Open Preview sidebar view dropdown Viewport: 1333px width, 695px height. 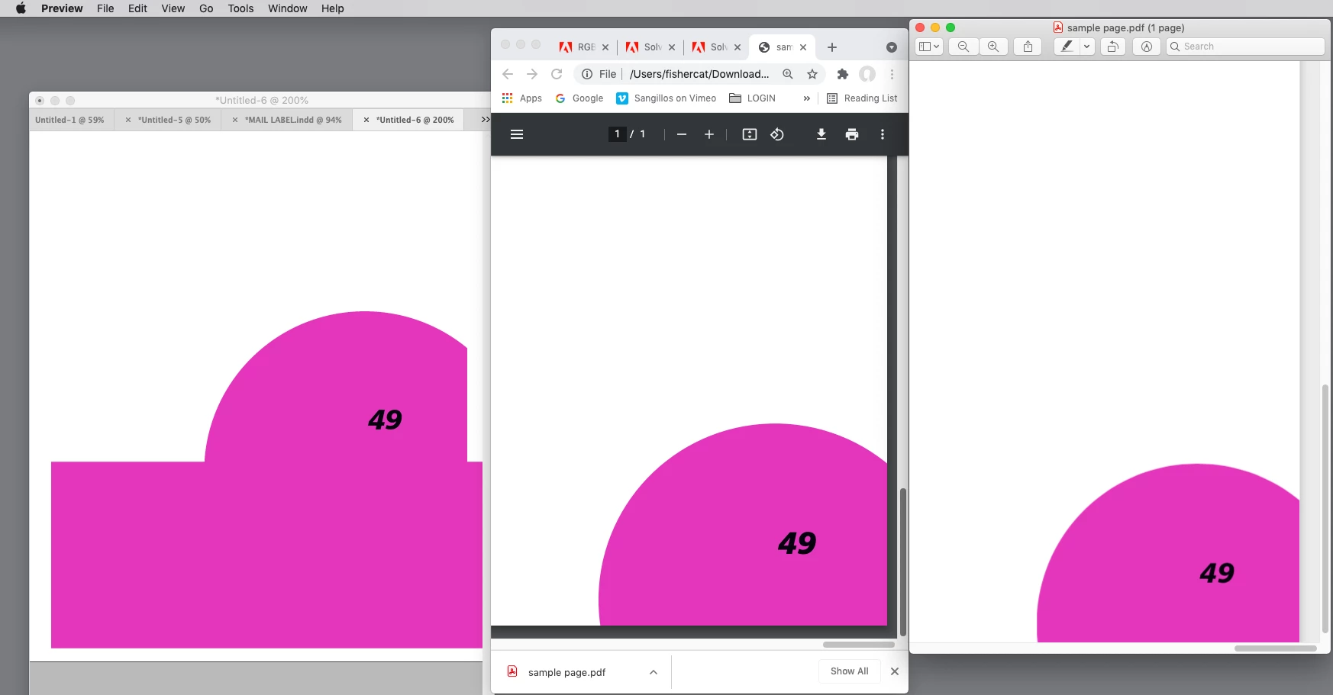[x=929, y=47]
